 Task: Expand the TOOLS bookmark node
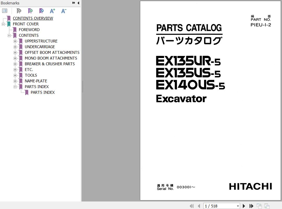(15, 75)
